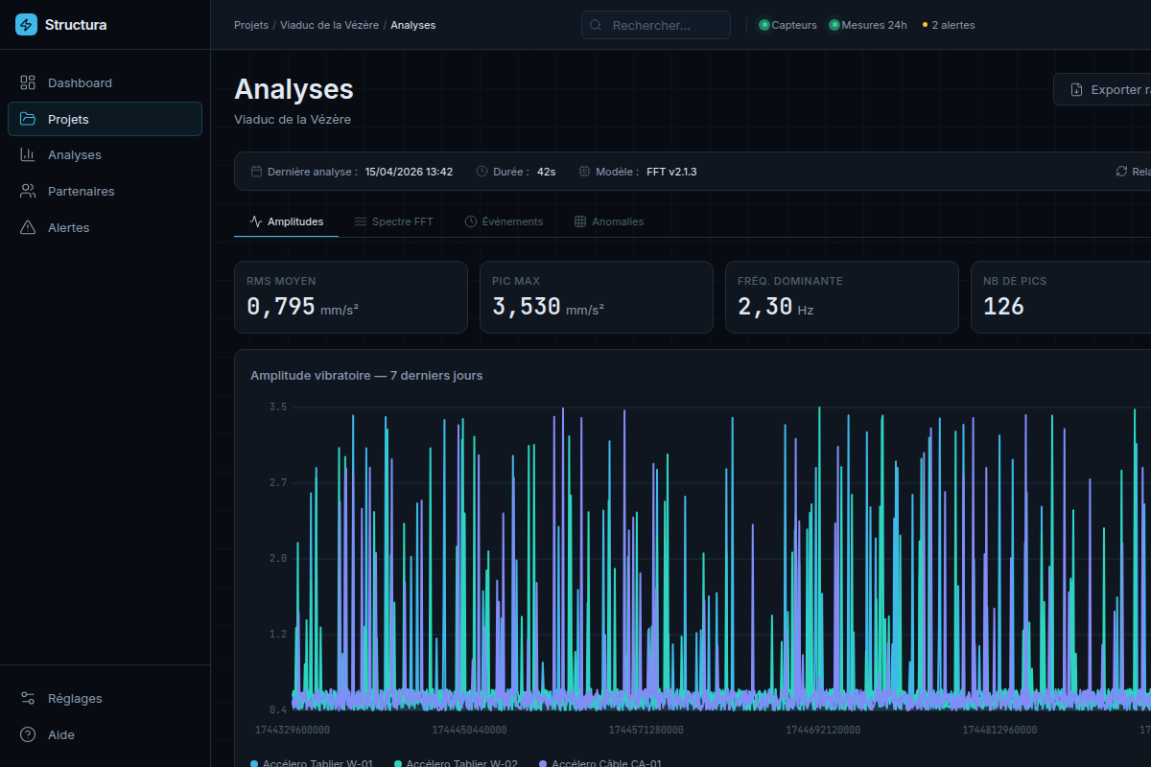Viewport: 1151px width, 767px height.
Task: Switch to the Amplitudes tab
Action: [x=286, y=221]
